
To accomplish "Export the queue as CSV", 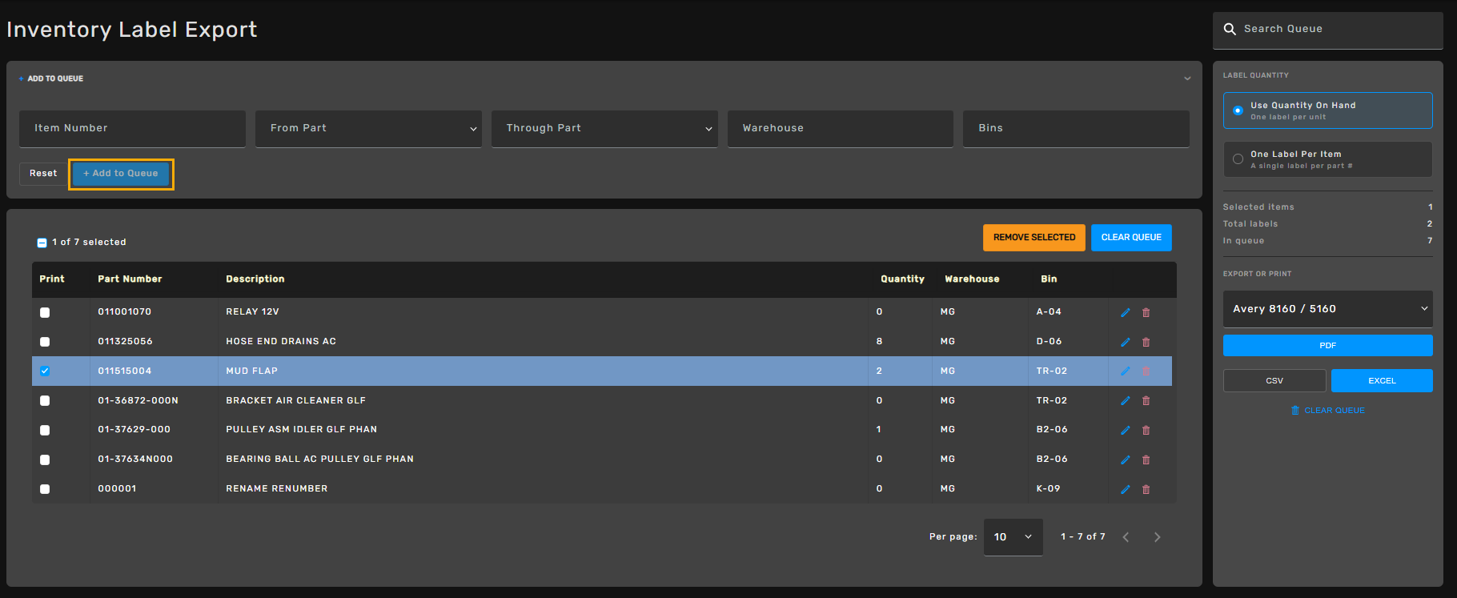I will click(1274, 381).
